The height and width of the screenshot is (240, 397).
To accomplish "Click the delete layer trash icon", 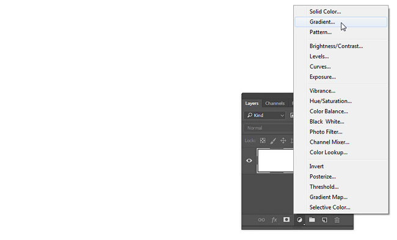I will 337,220.
